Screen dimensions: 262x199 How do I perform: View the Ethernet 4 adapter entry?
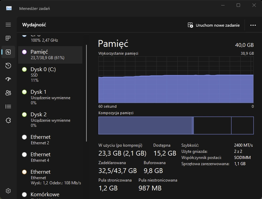point(50,157)
